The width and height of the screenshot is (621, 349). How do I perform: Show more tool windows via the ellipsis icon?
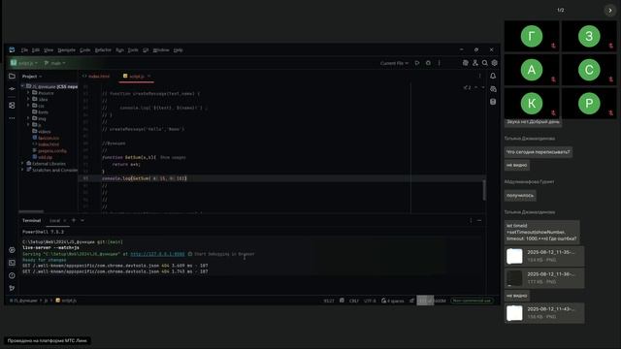coord(12,118)
